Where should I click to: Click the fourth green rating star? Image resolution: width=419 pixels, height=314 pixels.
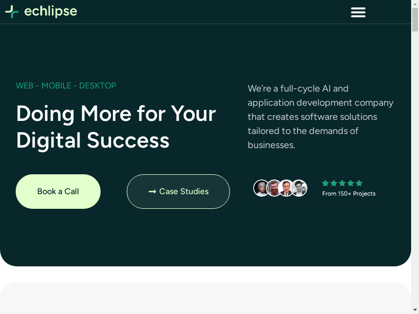coord(350,183)
